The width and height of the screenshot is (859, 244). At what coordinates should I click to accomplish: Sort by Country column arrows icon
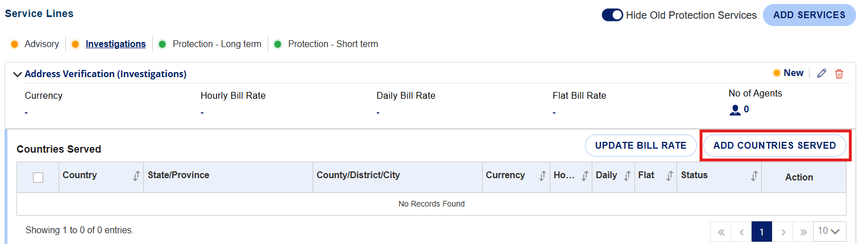pos(136,176)
